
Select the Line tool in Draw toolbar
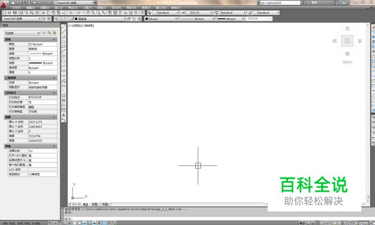coord(63,27)
